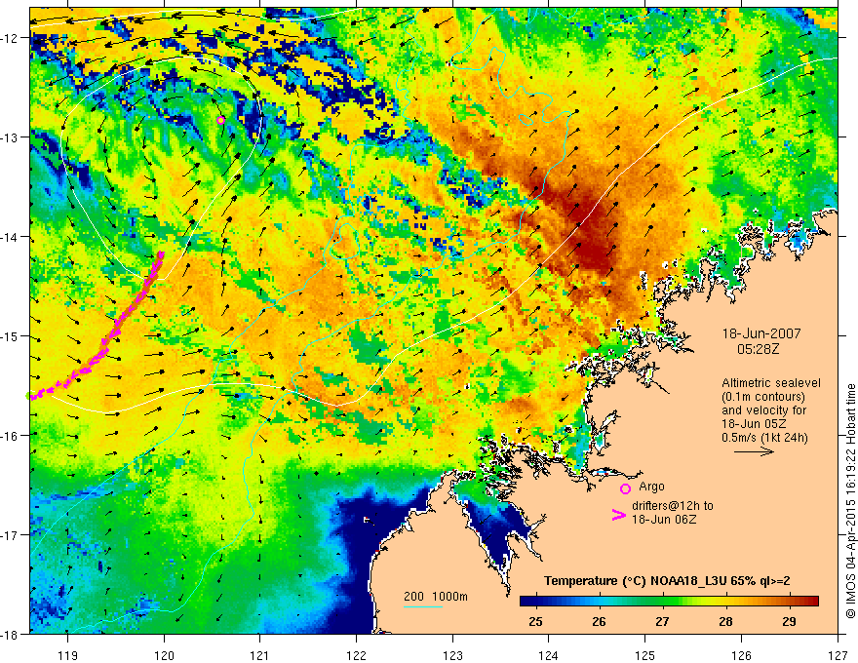Click the '18-Jun 05Z' caption line
Screen dimensions: 858x663
coord(754,424)
